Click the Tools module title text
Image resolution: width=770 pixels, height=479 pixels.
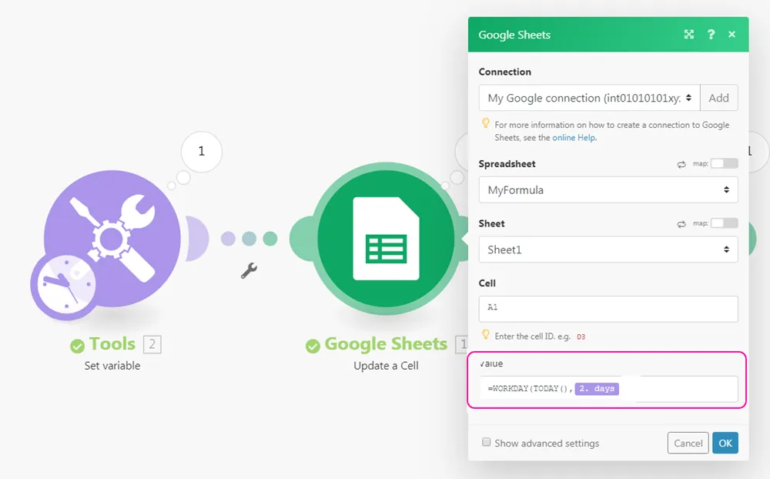(x=112, y=344)
